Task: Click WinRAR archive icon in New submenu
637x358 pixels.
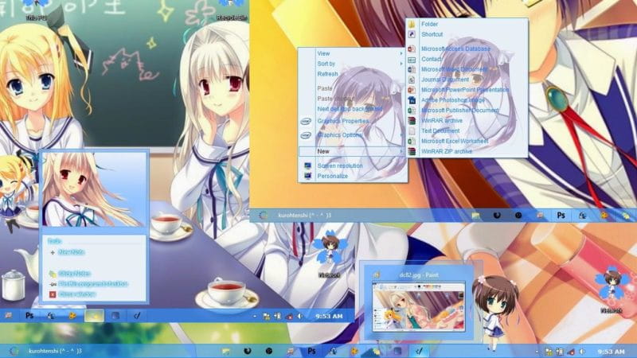Action: 412,121
